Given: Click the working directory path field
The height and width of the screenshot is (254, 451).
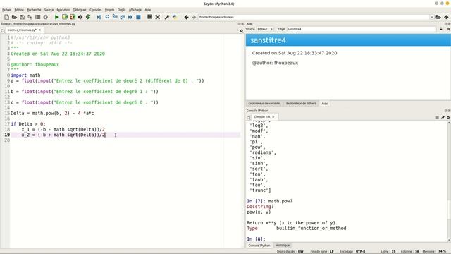Looking at the screenshot, I should (314, 17).
